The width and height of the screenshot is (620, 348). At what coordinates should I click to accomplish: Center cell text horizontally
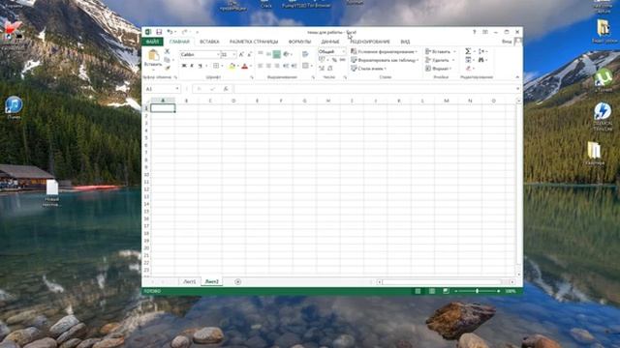(268, 66)
